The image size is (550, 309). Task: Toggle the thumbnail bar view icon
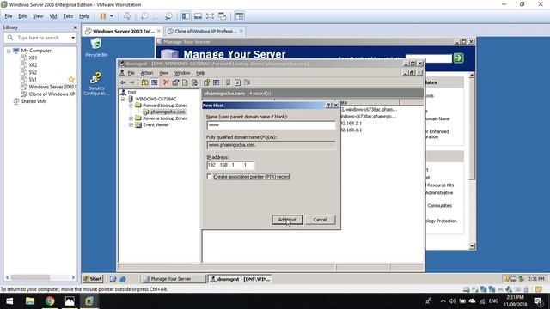[198, 16]
